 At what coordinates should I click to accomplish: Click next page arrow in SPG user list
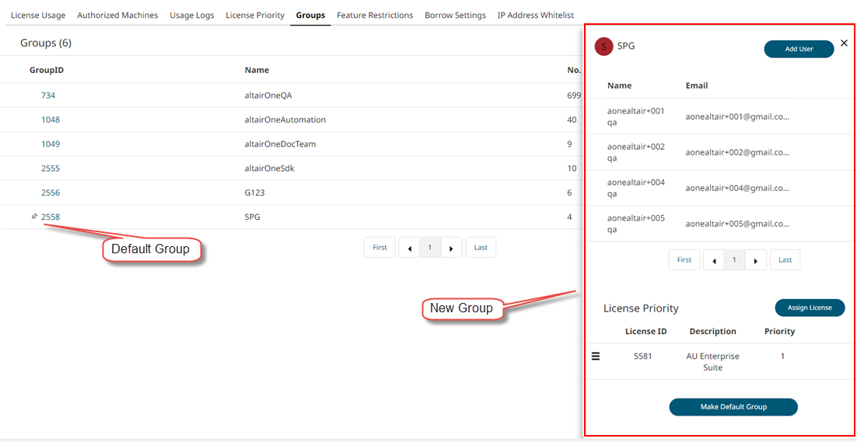pos(756,260)
